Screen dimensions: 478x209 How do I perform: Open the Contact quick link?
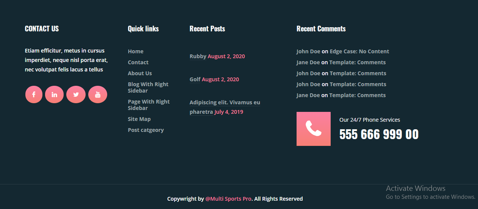coord(138,62)
